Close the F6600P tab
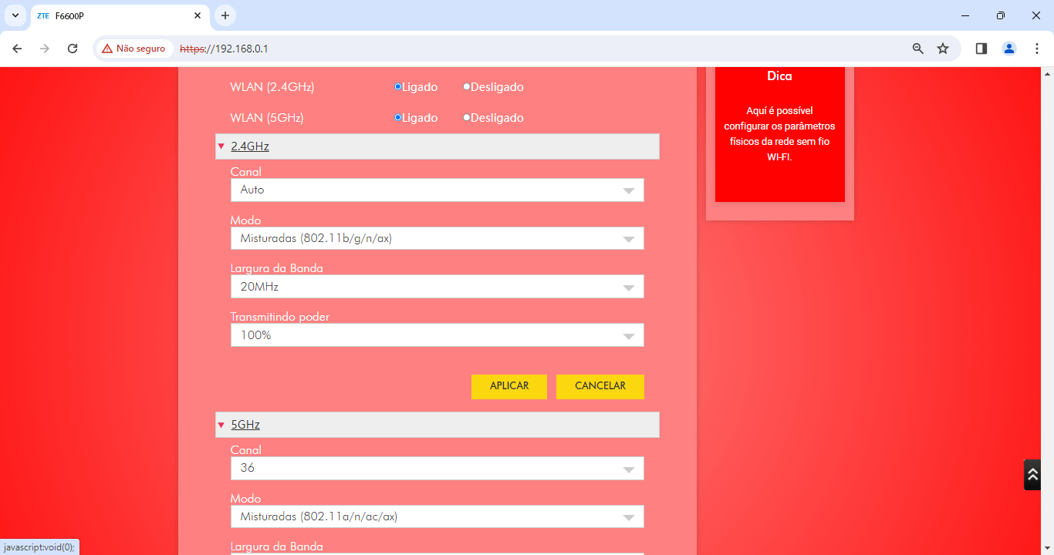This screenshot has width=1054, height=555. pos(198,15)
